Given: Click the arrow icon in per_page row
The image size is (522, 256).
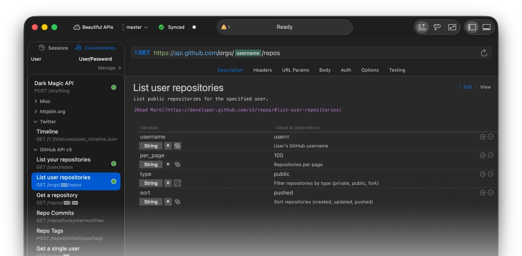Looking at the screenshot, I should (483, 156).
